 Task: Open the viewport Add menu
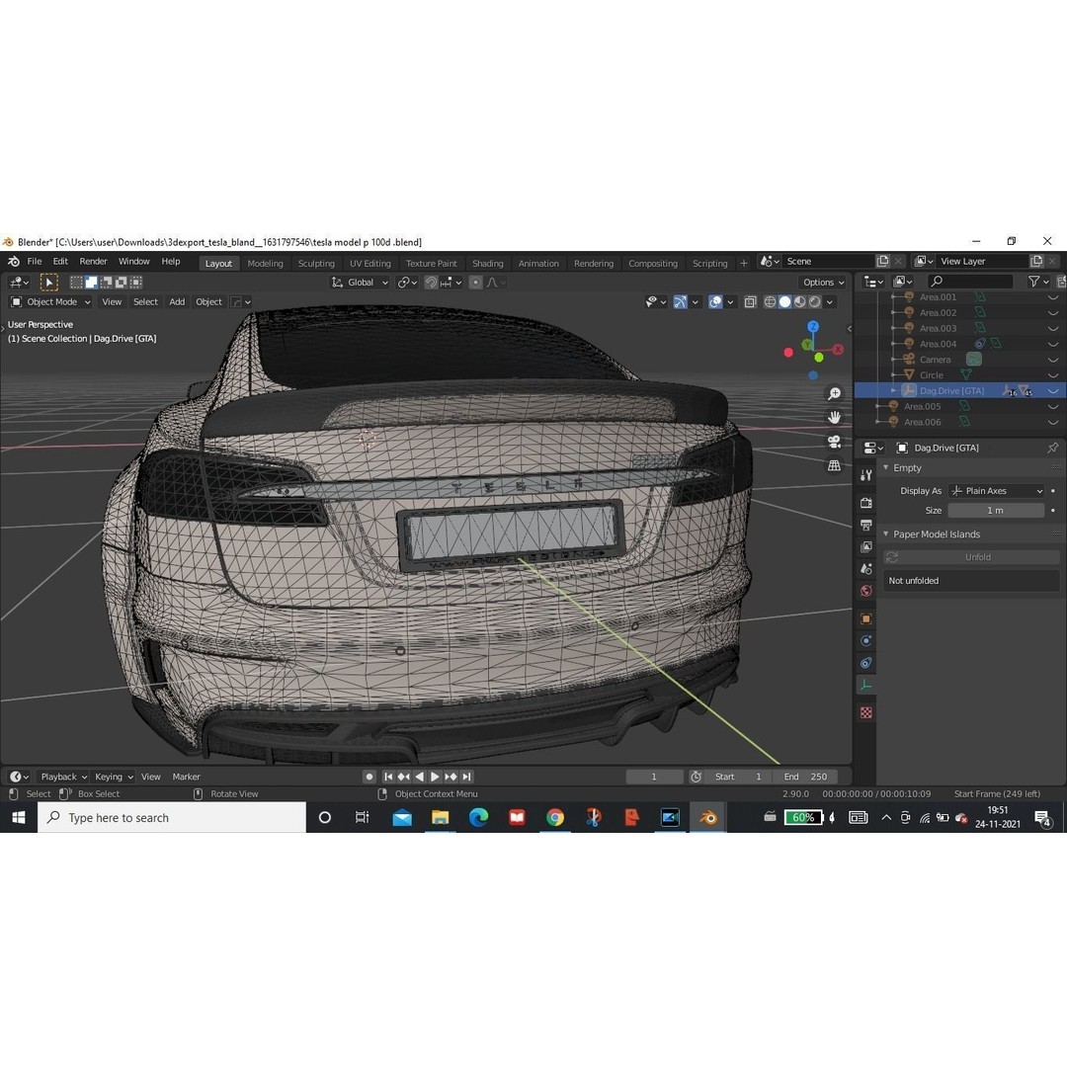(x=177, y=301)
